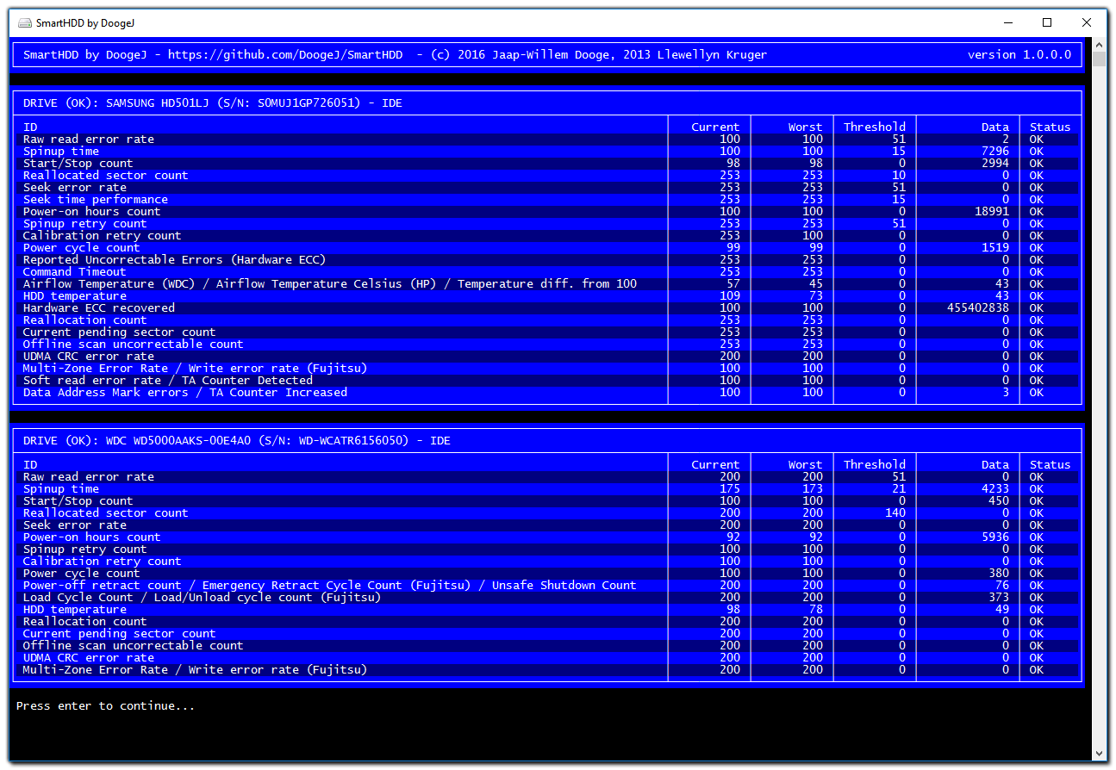Click the scrollbar down arrow
This screenshot has width=1116, height=770.
point(1099,754)
